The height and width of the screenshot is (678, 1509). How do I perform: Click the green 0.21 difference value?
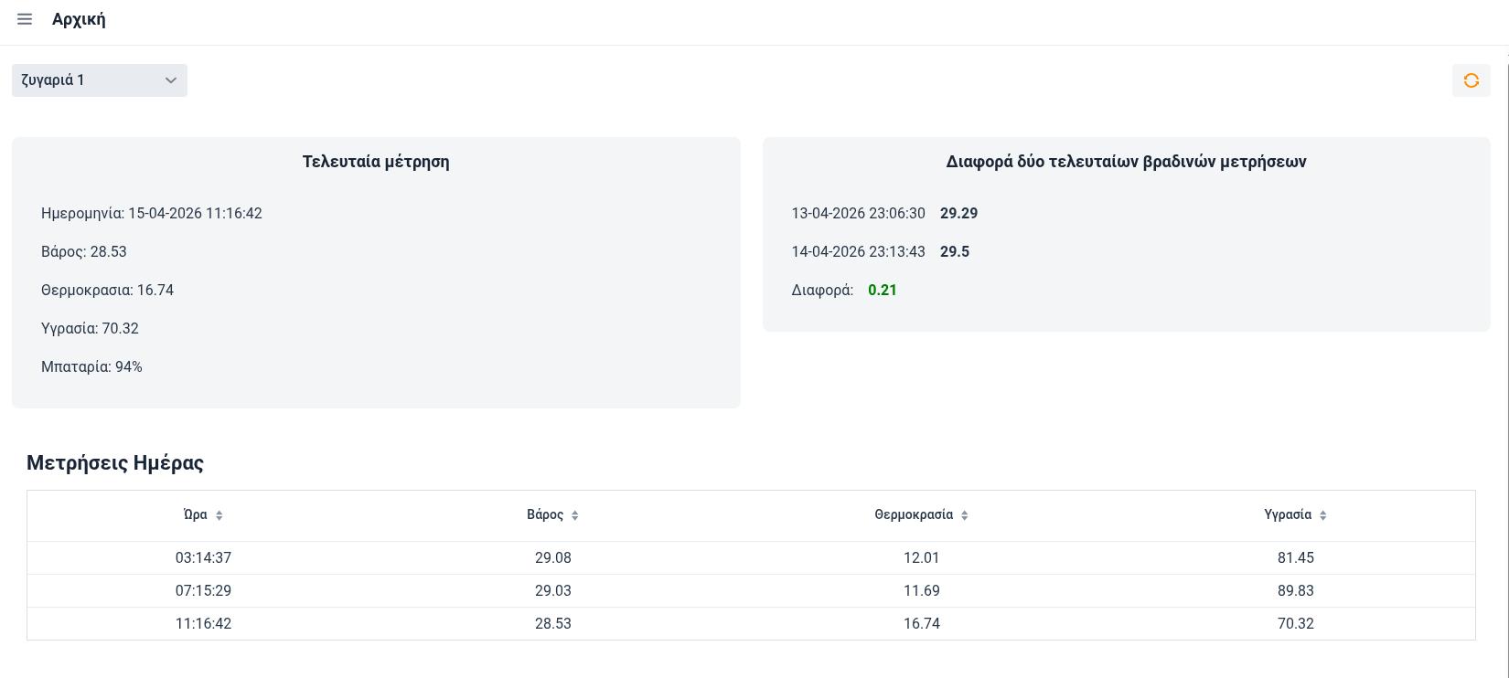pos(882,290)
